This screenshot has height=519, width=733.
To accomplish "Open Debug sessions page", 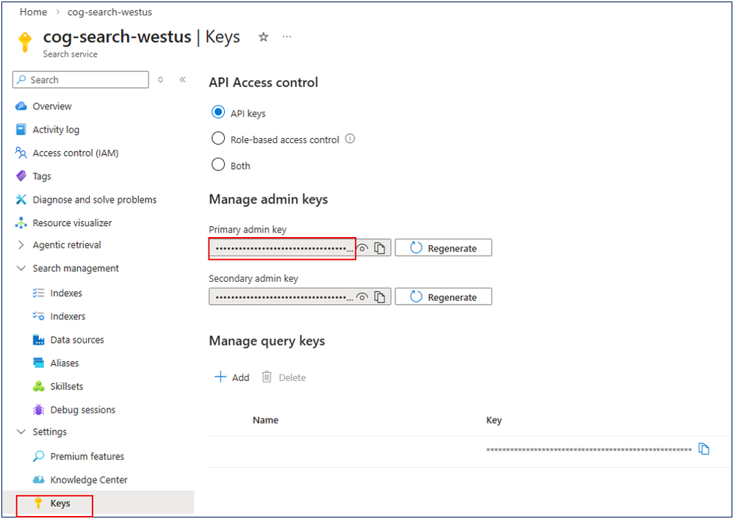I will (x=83, y=410).
